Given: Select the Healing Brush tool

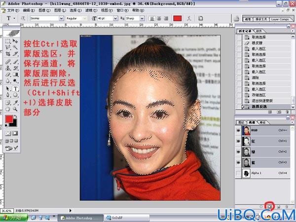Looking at the screenshot, I should (8, 62).
